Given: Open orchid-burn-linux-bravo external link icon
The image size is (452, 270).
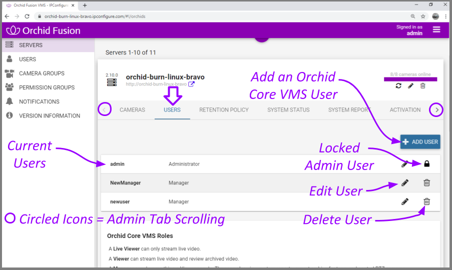Looking at the screenshot, I should pyautogui.click(x=191, y=84).
